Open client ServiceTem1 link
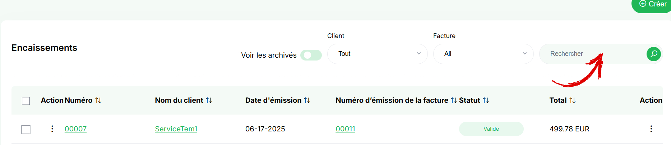671x145 pixels. point(176,129)
